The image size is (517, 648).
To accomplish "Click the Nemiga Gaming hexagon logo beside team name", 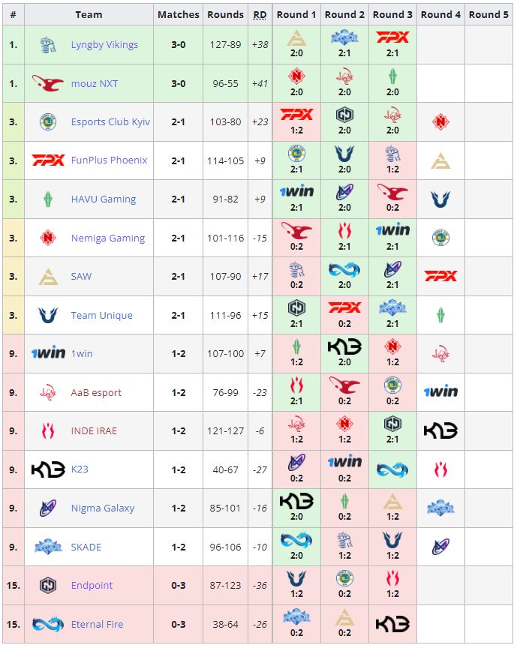I will click(48, 238).
